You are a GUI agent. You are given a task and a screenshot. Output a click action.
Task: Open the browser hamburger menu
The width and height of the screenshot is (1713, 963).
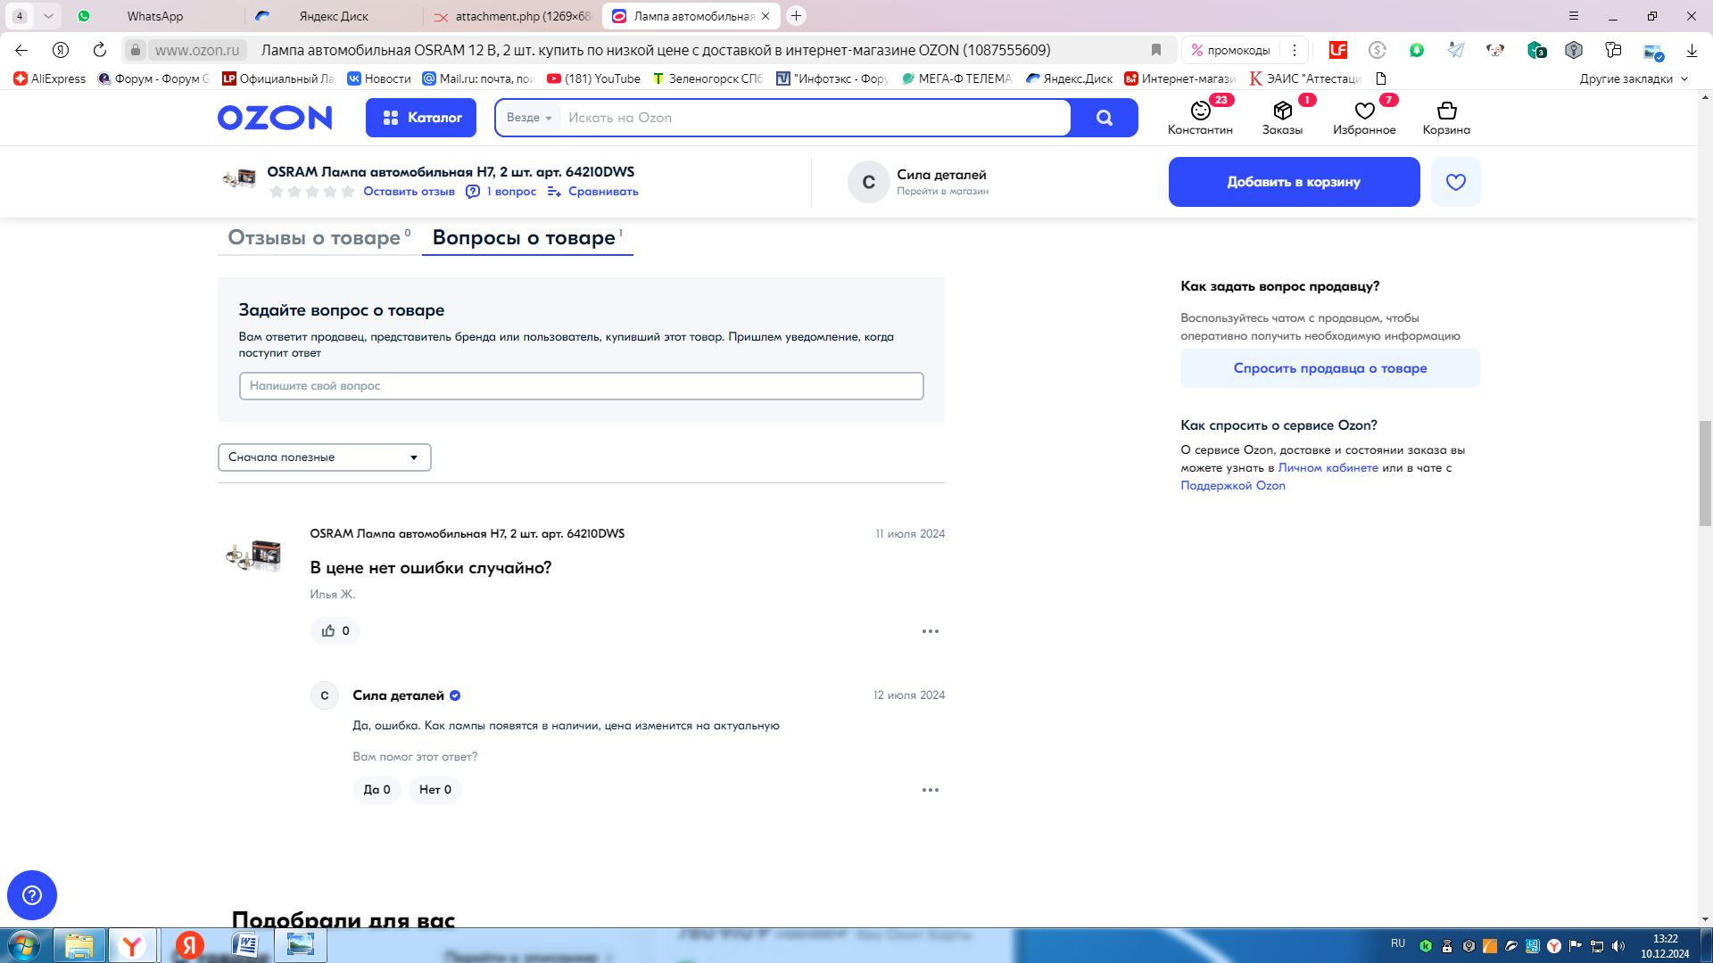pos(1574,16)
